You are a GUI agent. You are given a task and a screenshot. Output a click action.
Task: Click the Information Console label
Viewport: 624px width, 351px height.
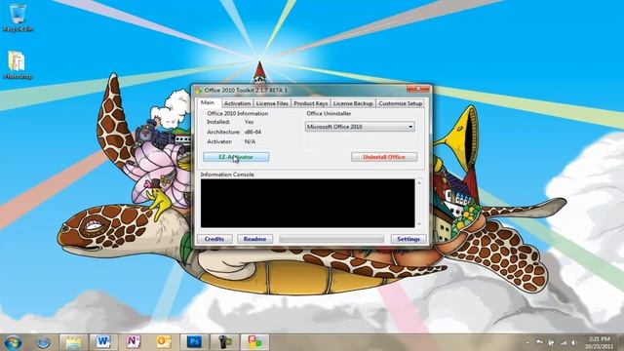click(x=227, y=175)
